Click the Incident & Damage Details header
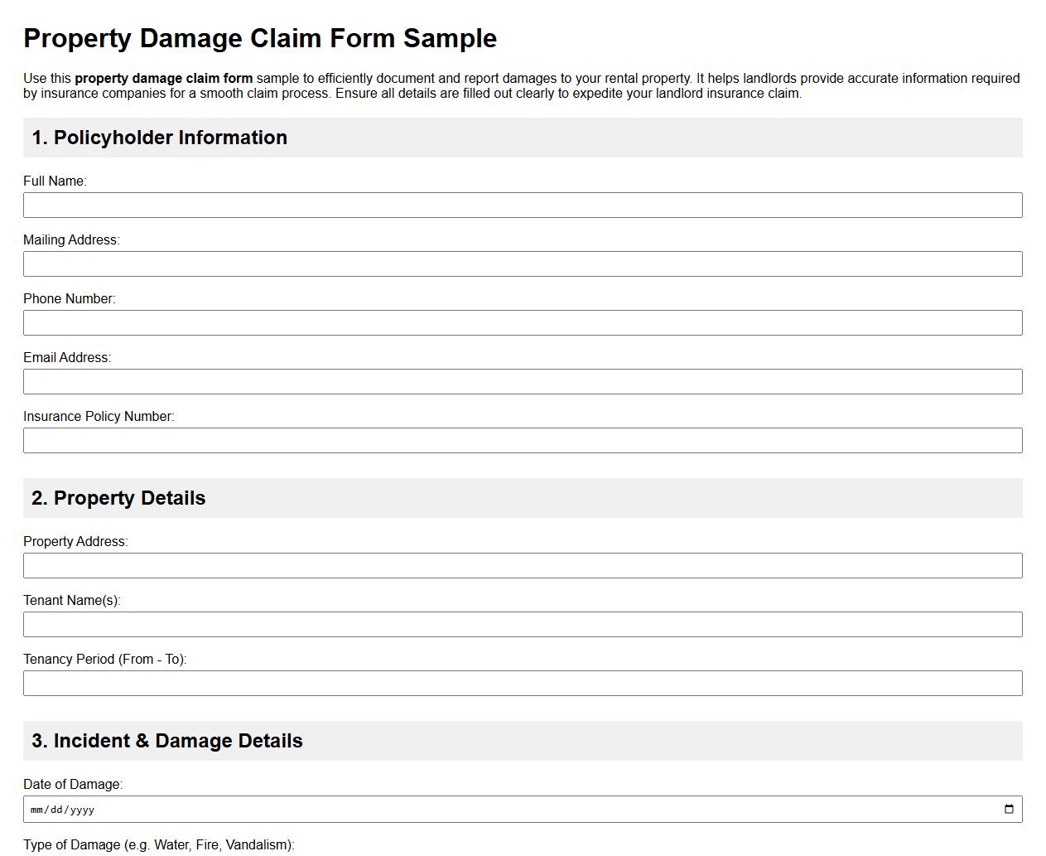 (x=166, y=740)
